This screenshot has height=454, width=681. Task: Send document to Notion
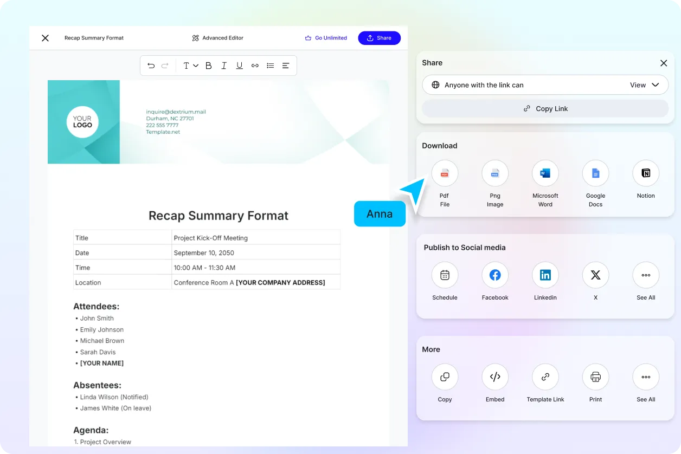point(646,173)
